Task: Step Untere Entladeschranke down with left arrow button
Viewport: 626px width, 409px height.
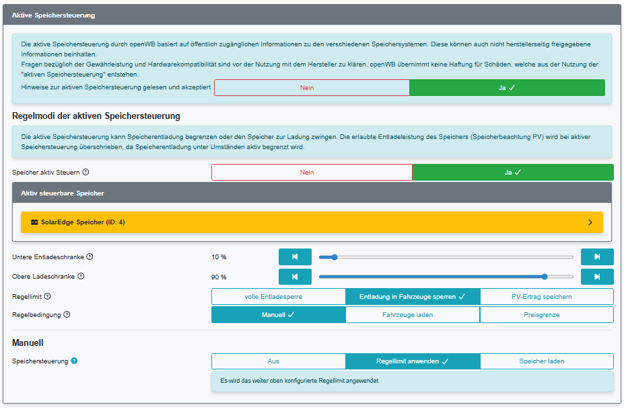Action: pos(295,257)
